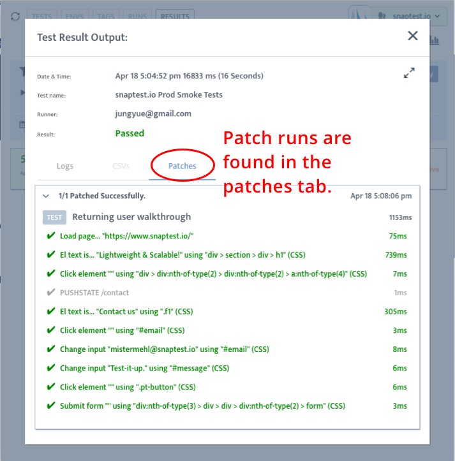Screen dimensions: 455x461
Task: Open the ENVS tab in top bar
Action: 74,16
